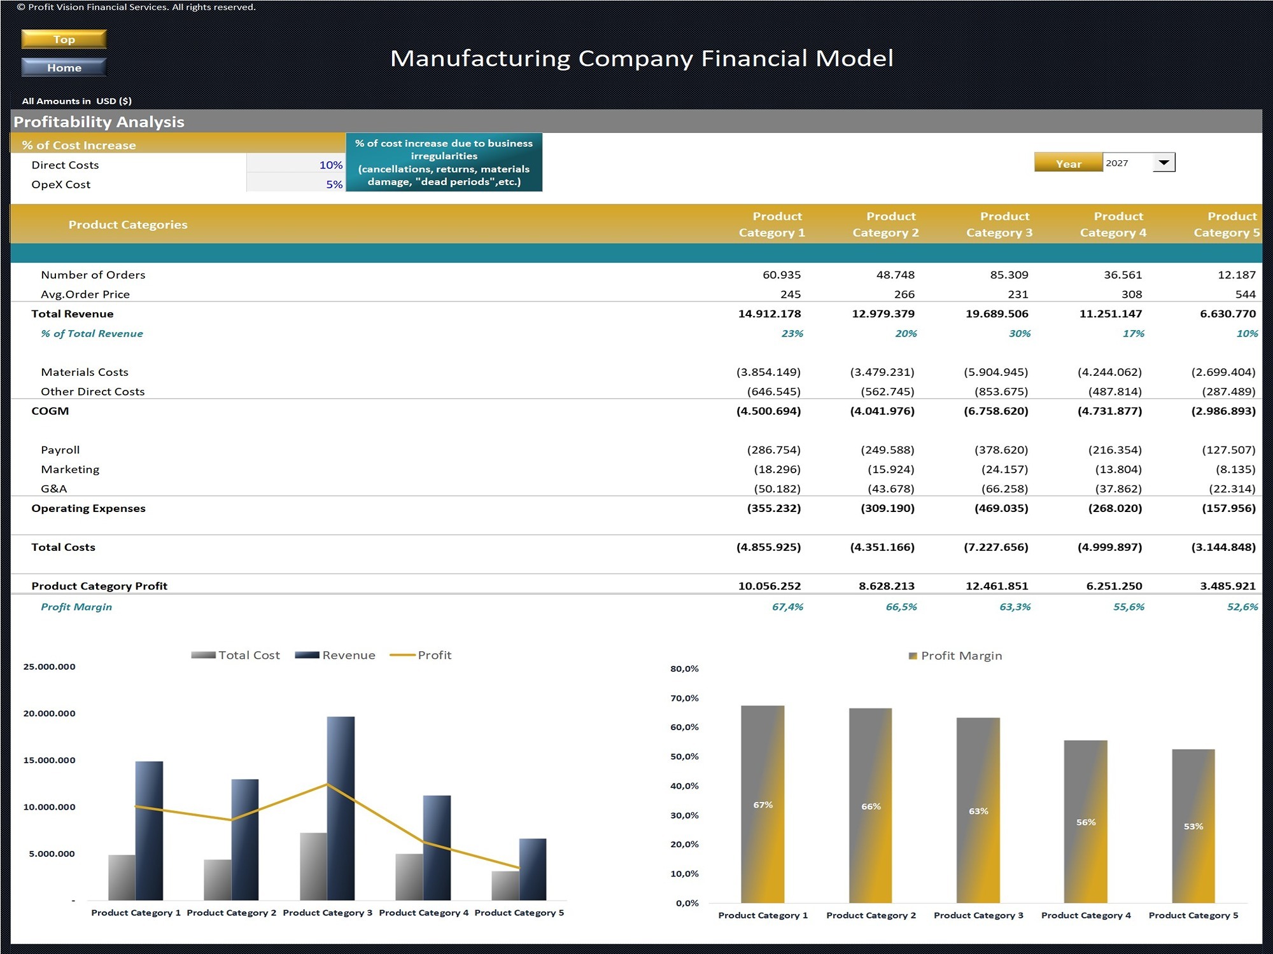Click the 53% profit margin bar

1193,826
